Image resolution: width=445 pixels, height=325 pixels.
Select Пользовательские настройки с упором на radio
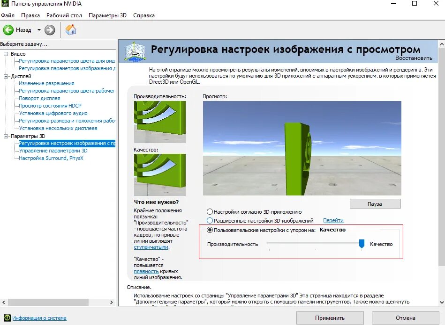pyautogui.click(x=210, y=230)
